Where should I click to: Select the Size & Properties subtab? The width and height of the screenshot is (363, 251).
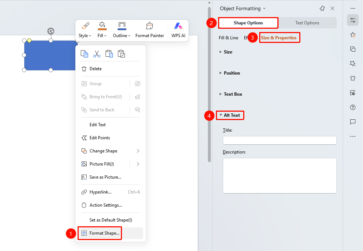click(279, 38)
